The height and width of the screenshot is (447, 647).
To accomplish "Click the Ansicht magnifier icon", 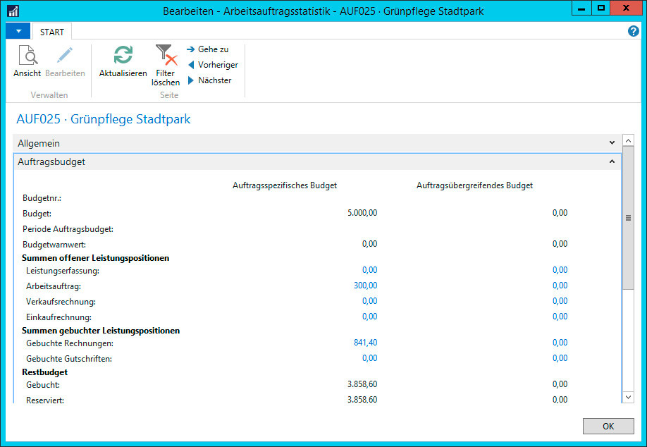I will [x=27, y=56].
